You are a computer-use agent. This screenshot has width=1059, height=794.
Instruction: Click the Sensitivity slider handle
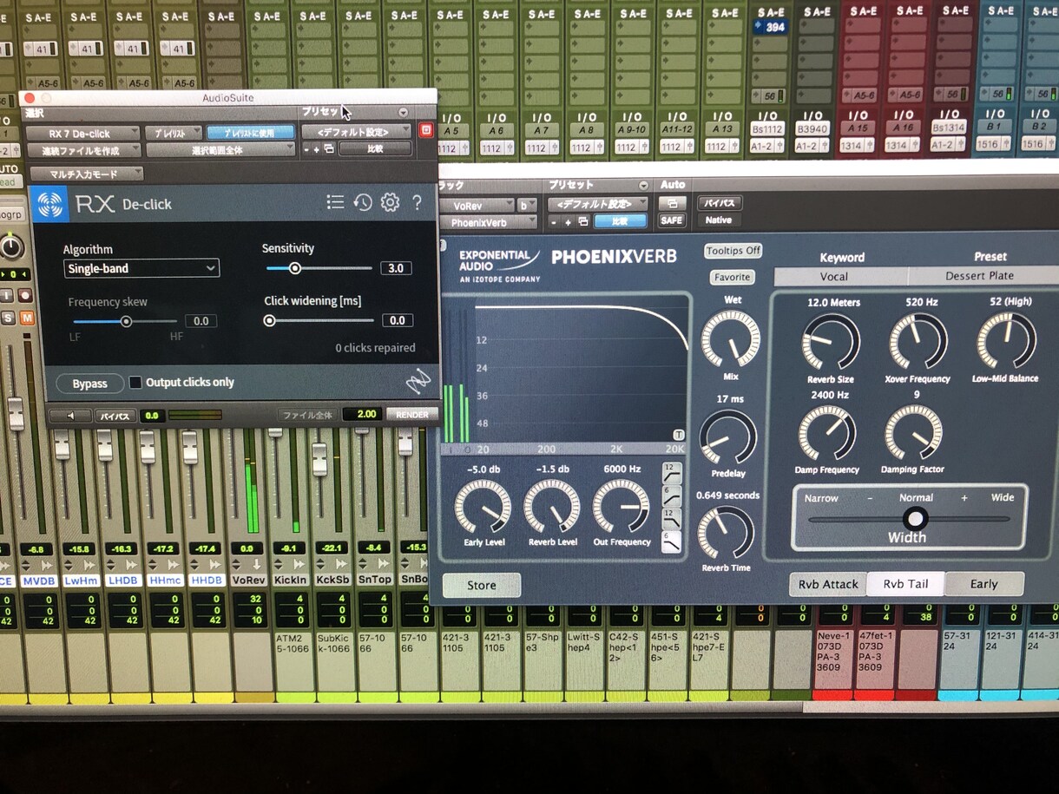click(295, 268)
